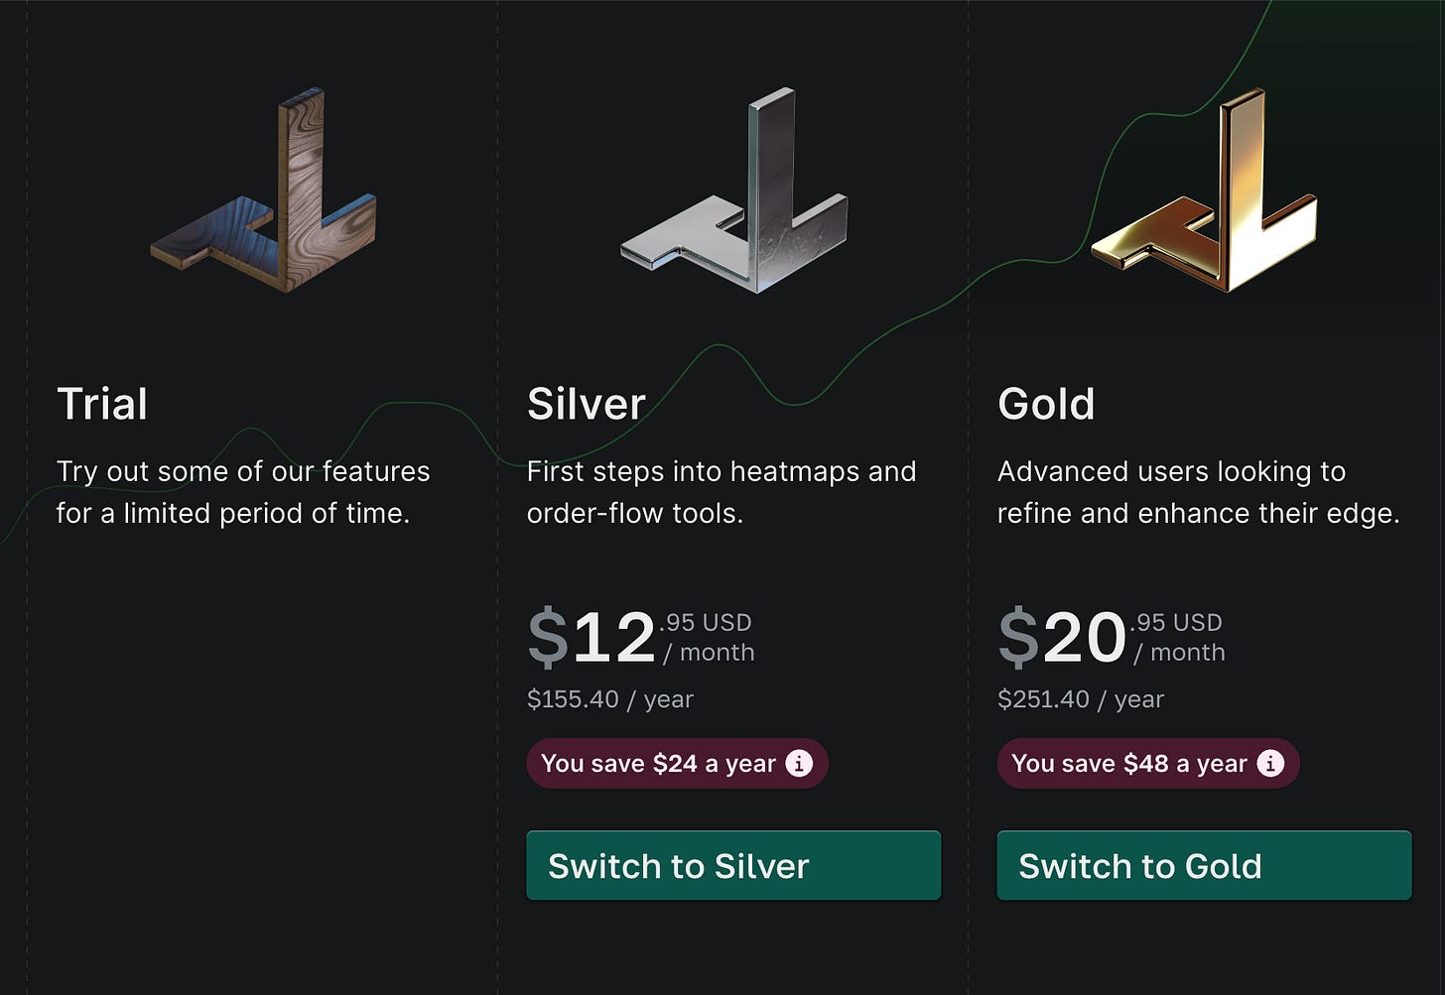Click the wooden Trial plan logo icon
The width and height of the screenshot is (1445, 995).
pos(263,193)
